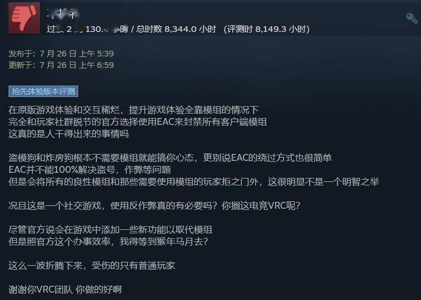421x300 pixels.
Task: Click the 发布于 7月26日 上午5:39 posted date
Action: click(61, 54)
